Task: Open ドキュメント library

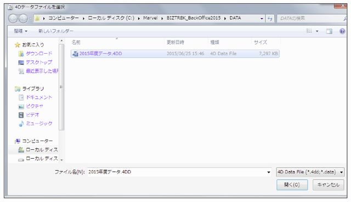Action: (x=39, y=97)
